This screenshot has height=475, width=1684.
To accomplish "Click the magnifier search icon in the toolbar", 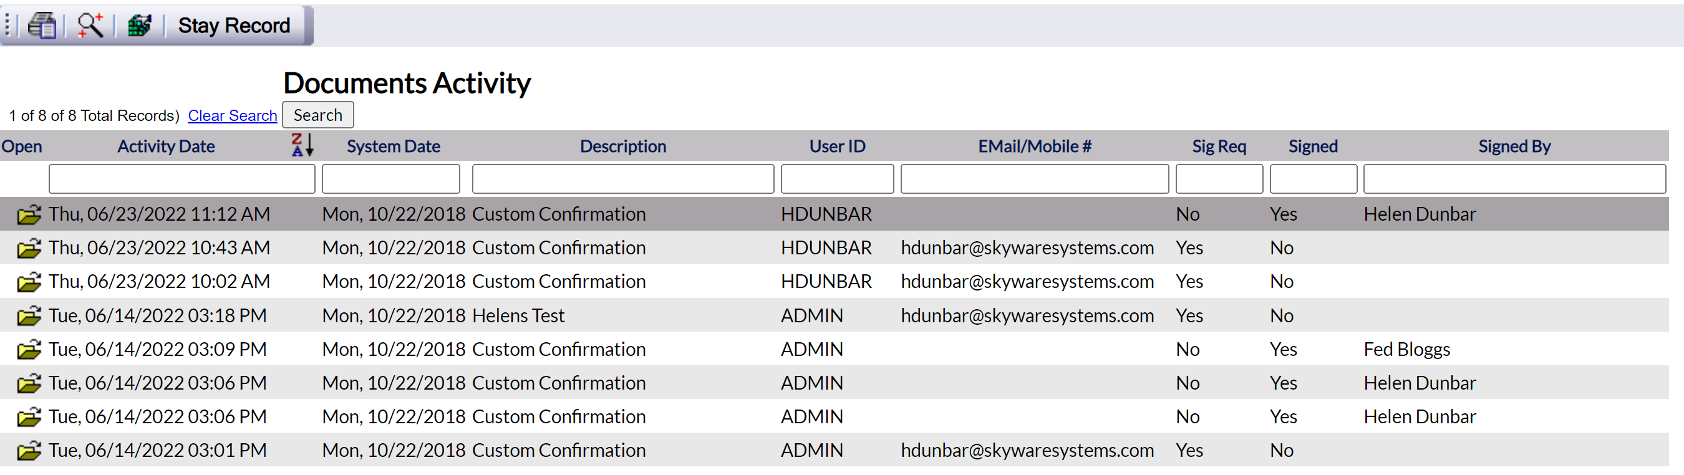I will click(x=90, y=26).
